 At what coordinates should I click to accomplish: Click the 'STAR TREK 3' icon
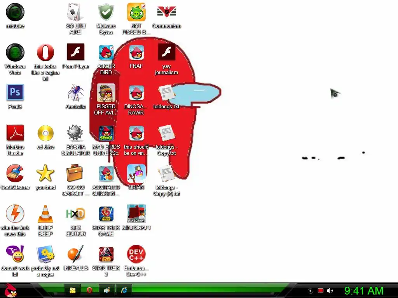106,254
